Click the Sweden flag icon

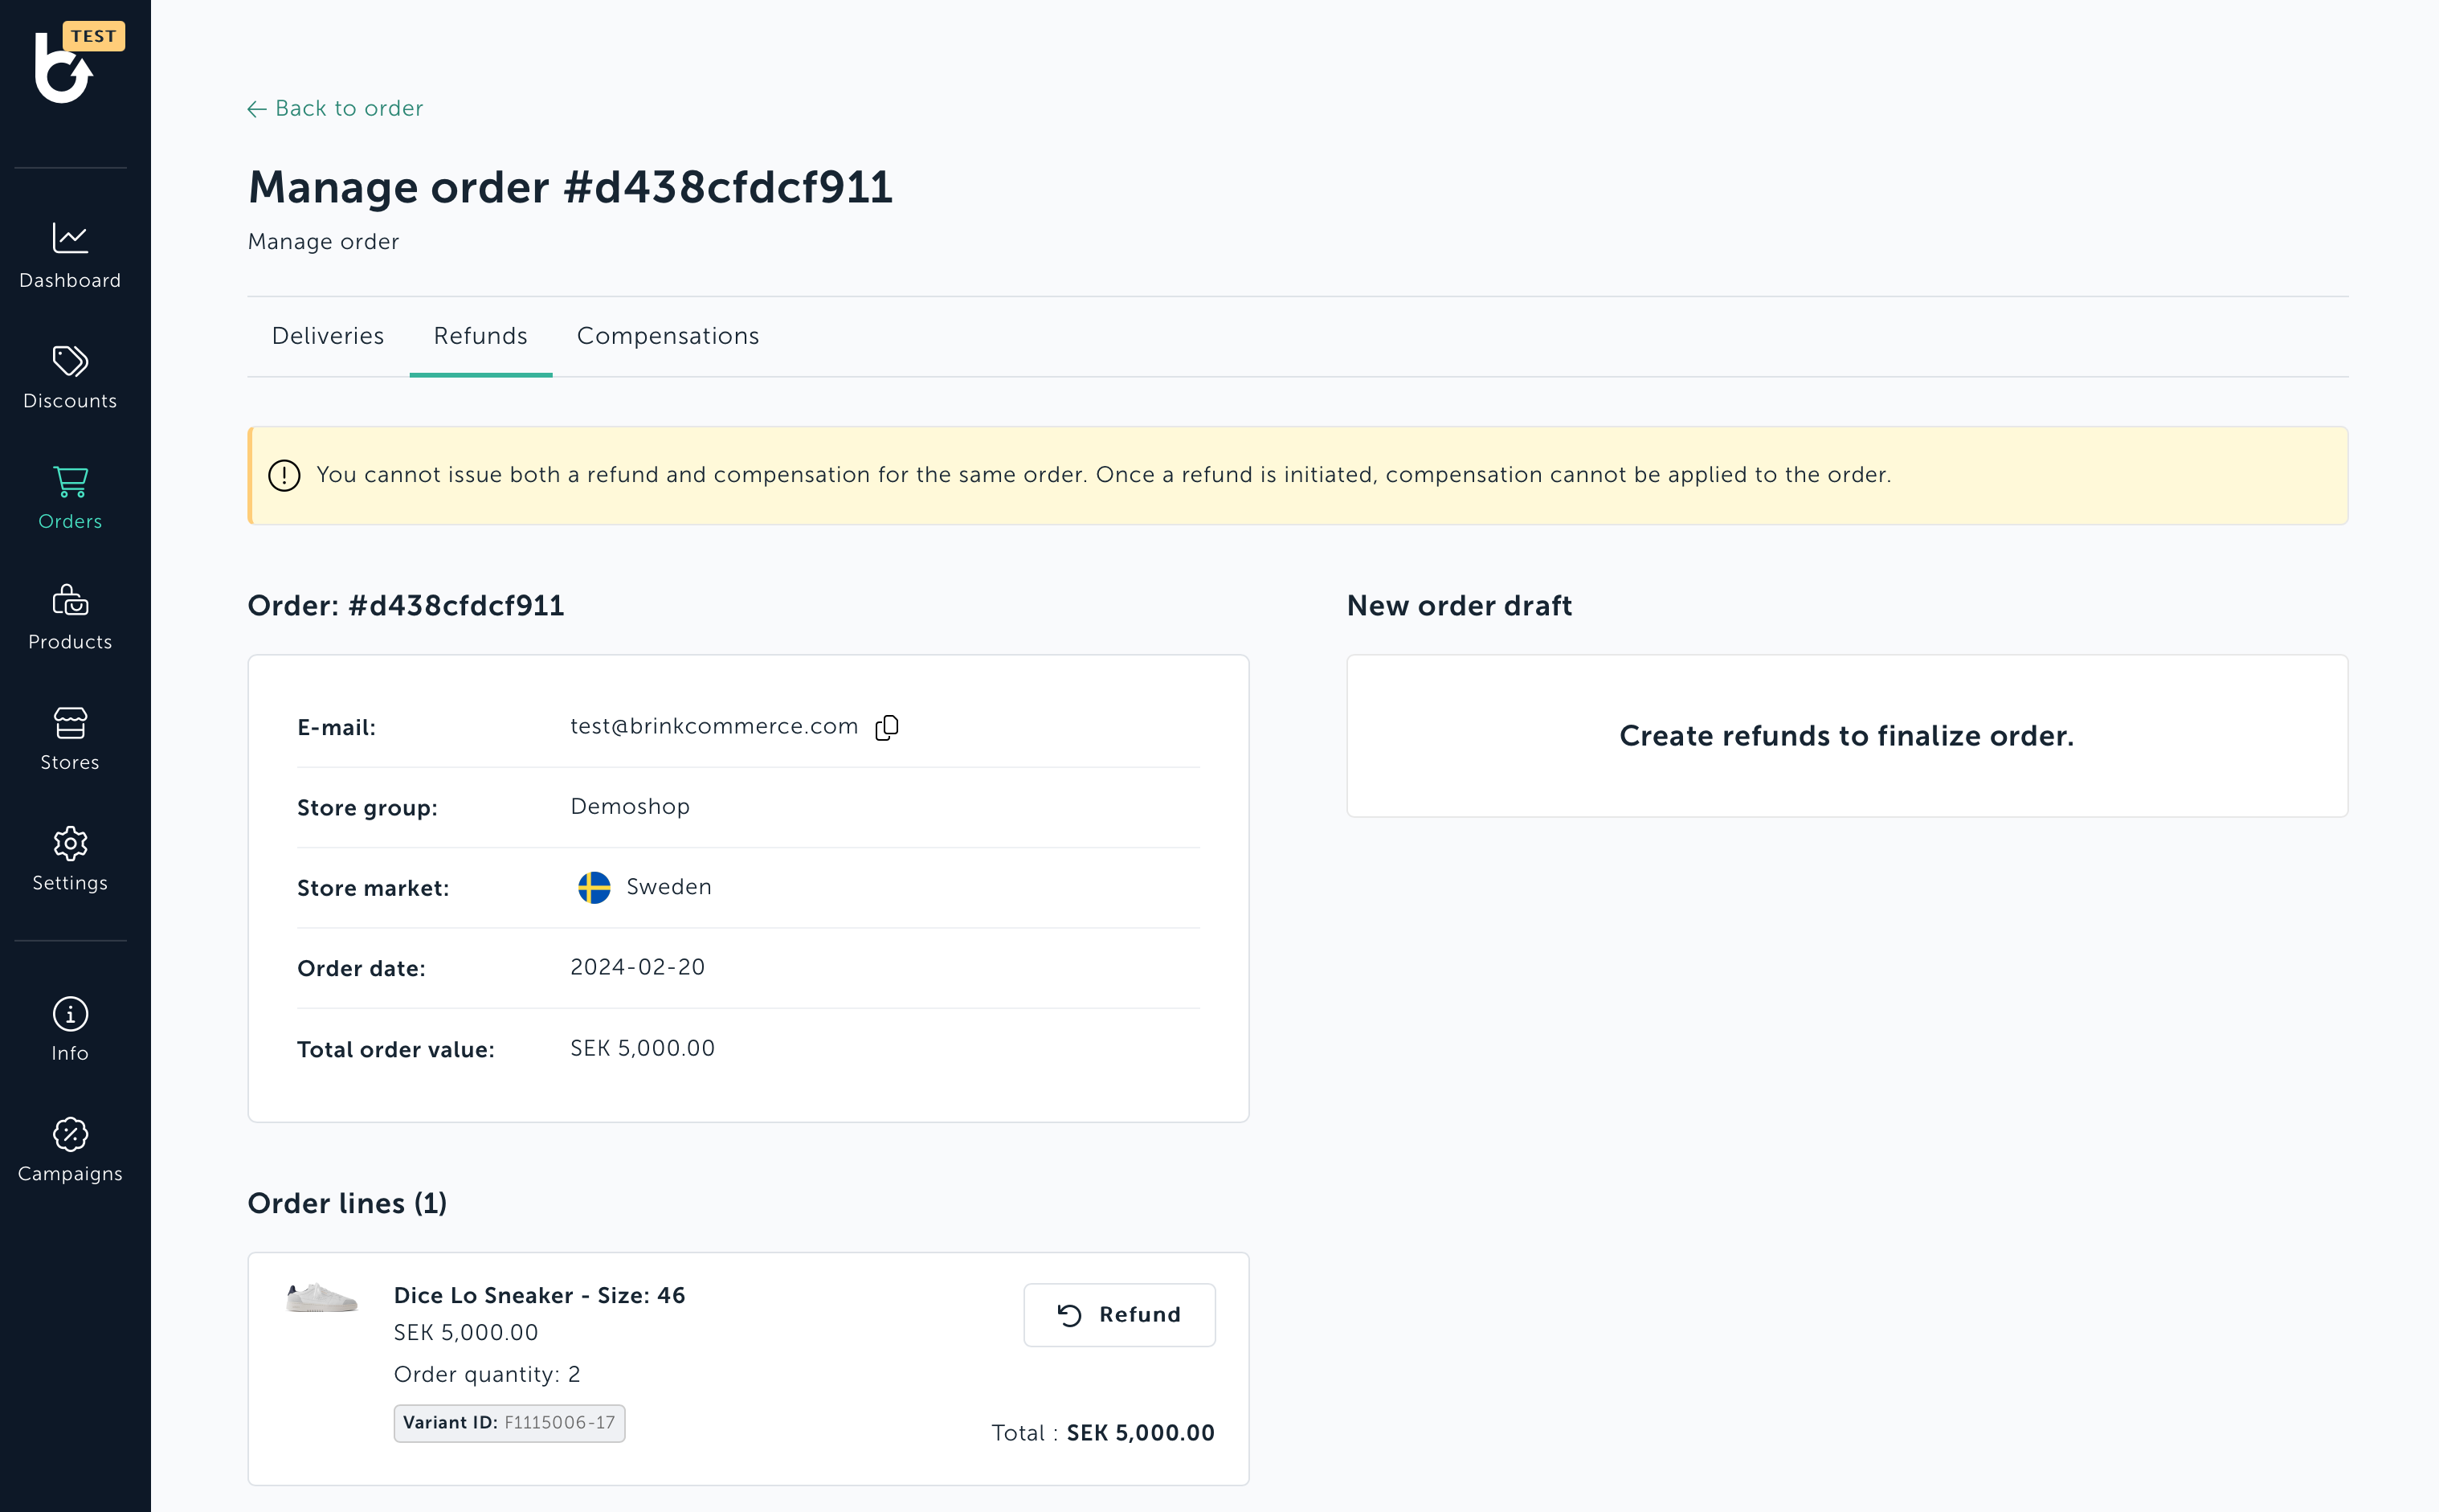[594, 887]
